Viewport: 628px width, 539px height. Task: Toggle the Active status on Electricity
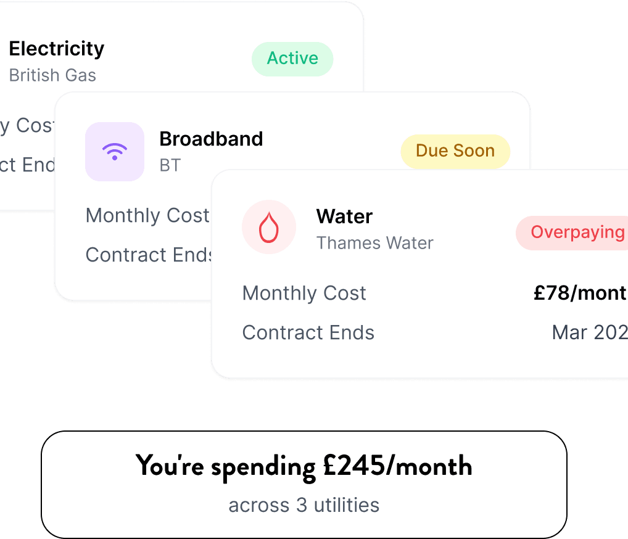point(292,59)
